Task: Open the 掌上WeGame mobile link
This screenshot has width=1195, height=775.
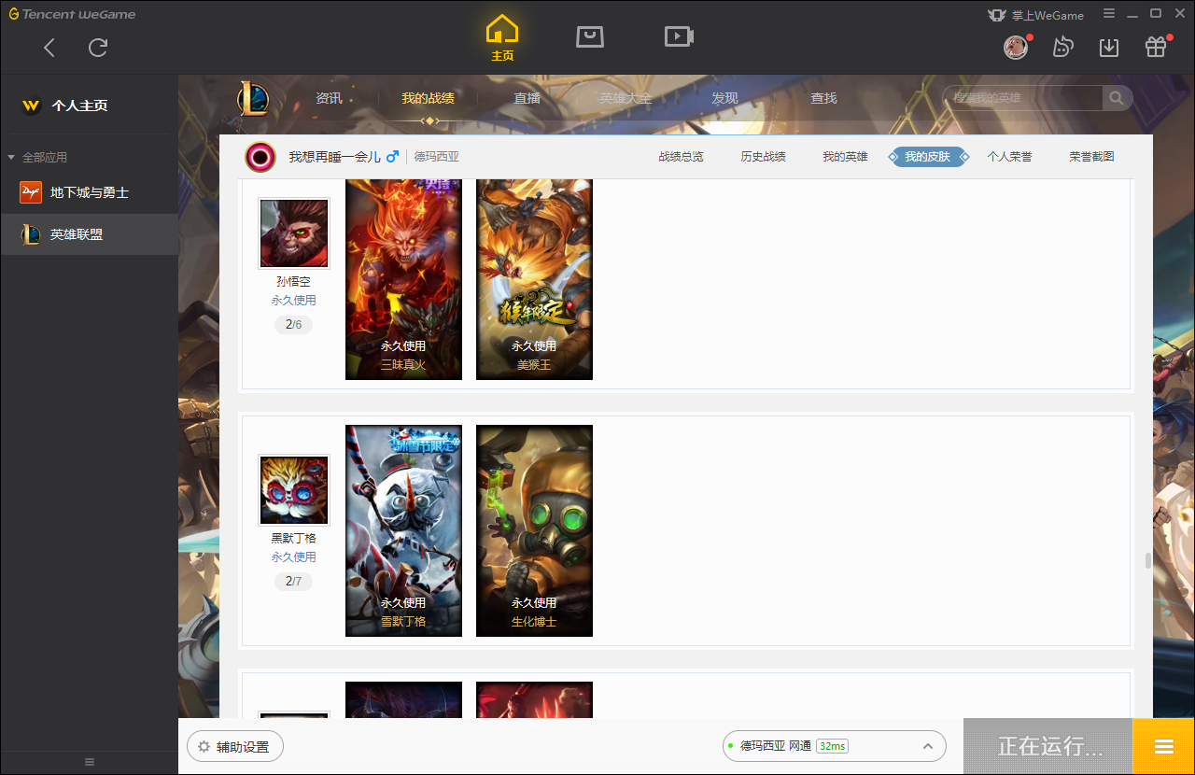Action: (x=1036, y=15)
